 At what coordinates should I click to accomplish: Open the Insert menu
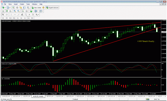click(16, 4)
